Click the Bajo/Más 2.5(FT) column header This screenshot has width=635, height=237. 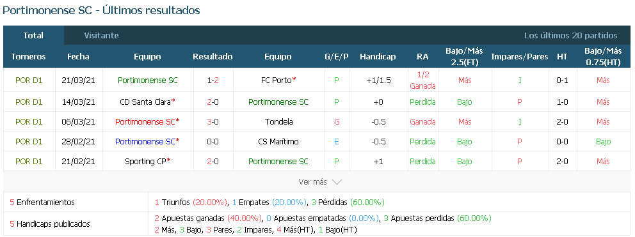click(x=465, y=57)
